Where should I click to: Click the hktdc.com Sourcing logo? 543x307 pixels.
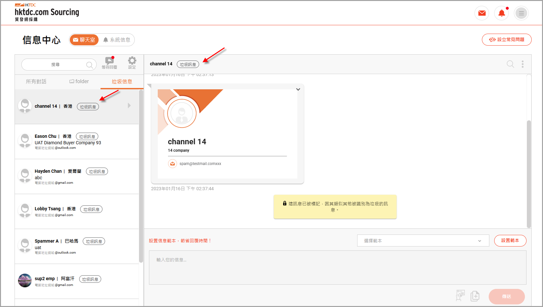[x=47, y=13]
